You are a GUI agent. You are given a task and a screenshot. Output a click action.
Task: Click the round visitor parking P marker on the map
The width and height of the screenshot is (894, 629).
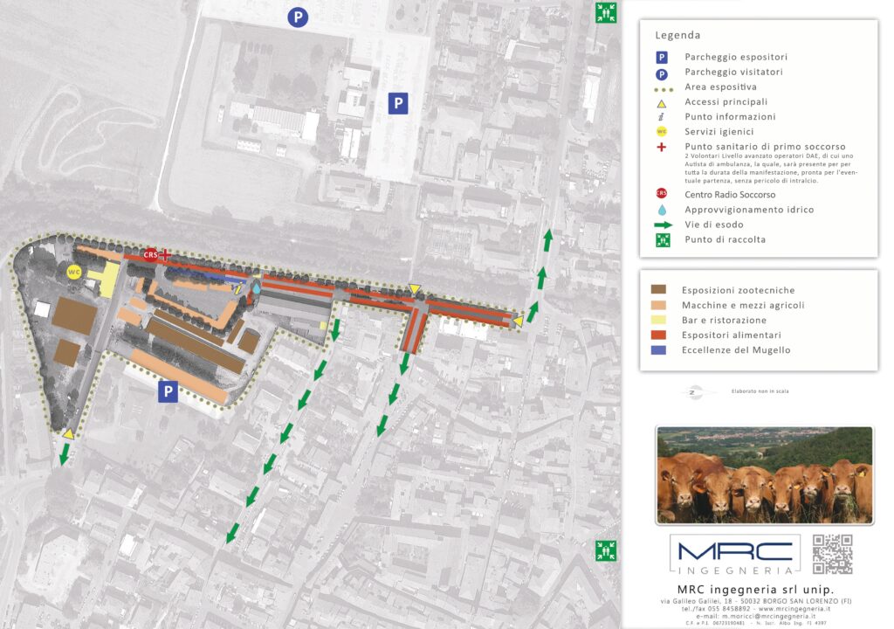pos(298,17)
